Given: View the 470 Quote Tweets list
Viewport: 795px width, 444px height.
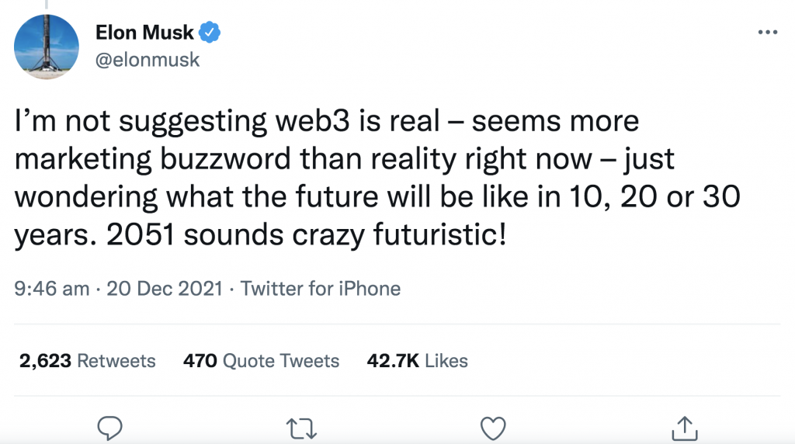Looking at the screenshot, I should [261, 361].
